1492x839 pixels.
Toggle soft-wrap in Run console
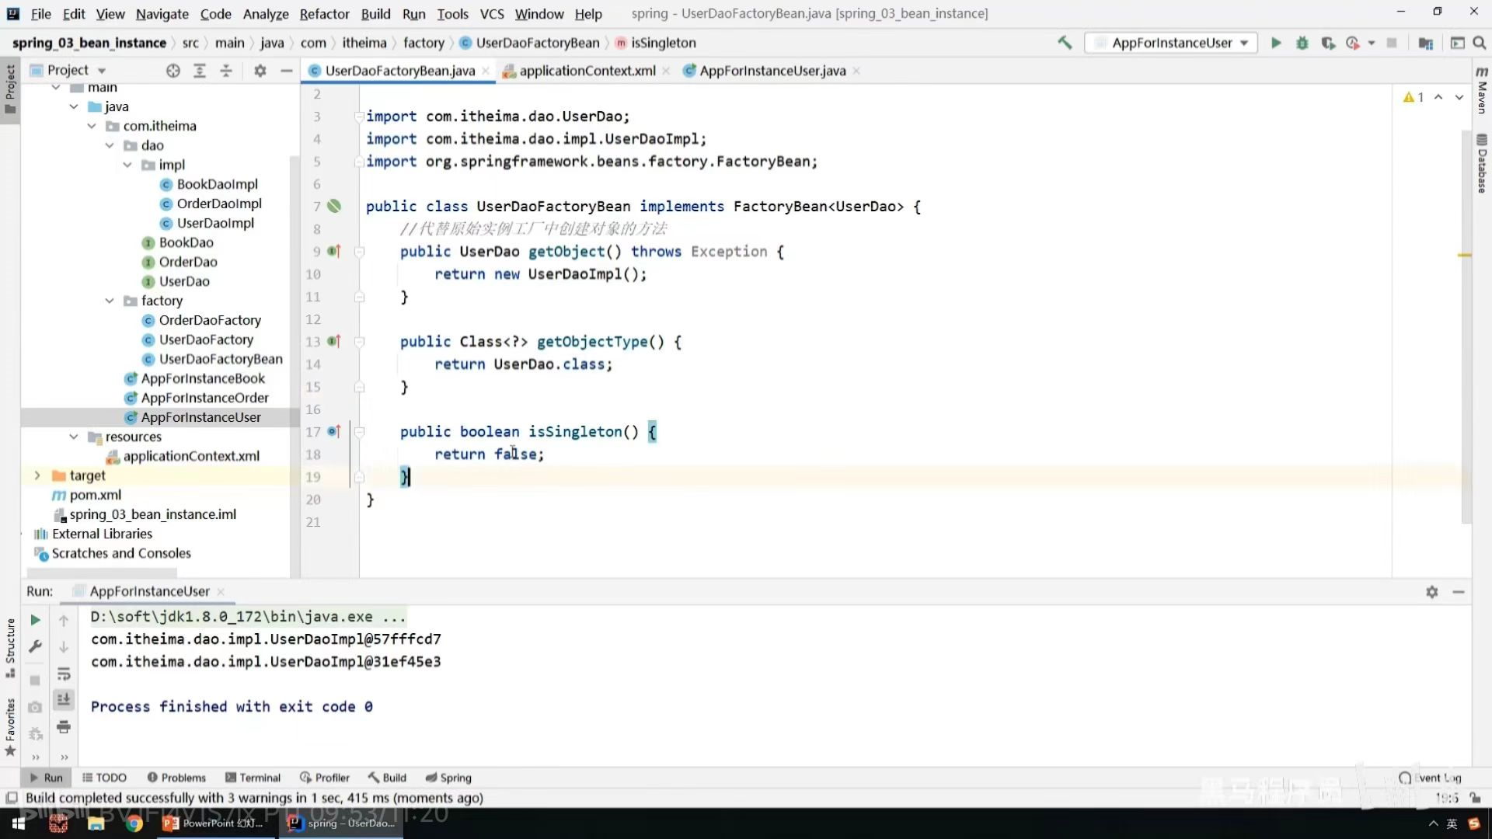click(x=64, y=674)
